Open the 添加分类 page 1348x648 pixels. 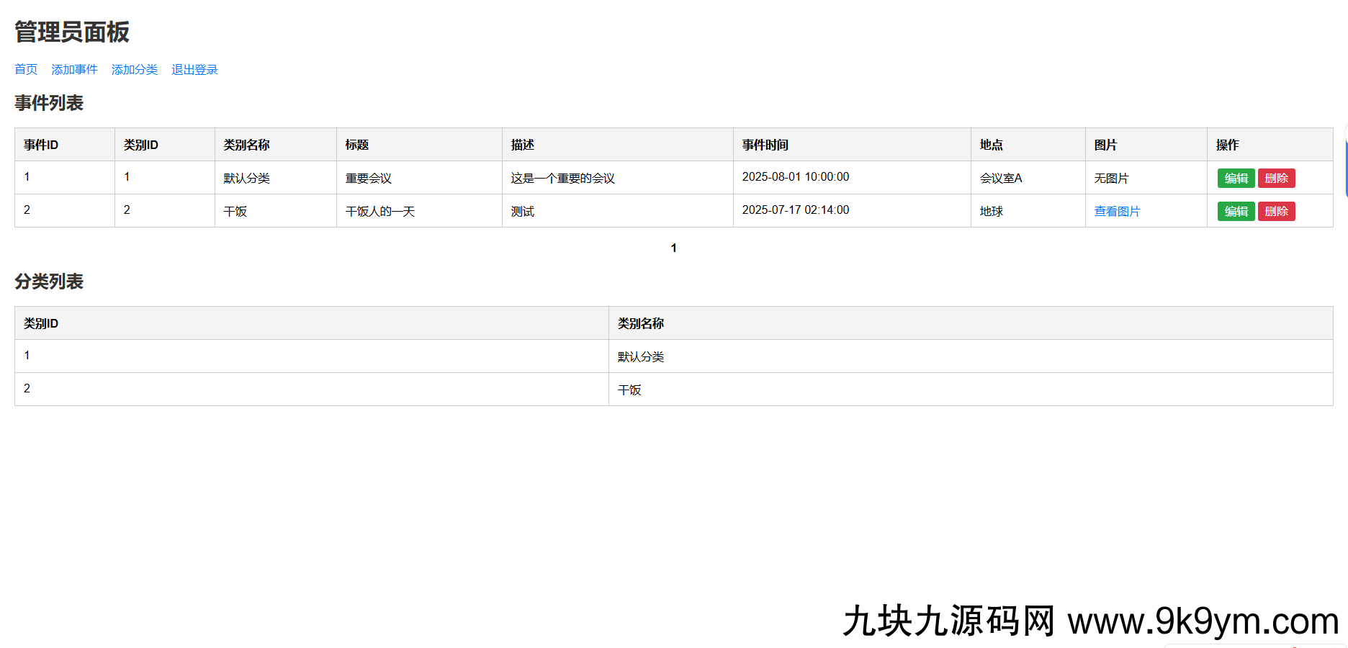click(x=134, y=69)
